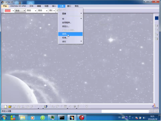Open the Undo history dropdown arrow

click(x=38, y=108)
